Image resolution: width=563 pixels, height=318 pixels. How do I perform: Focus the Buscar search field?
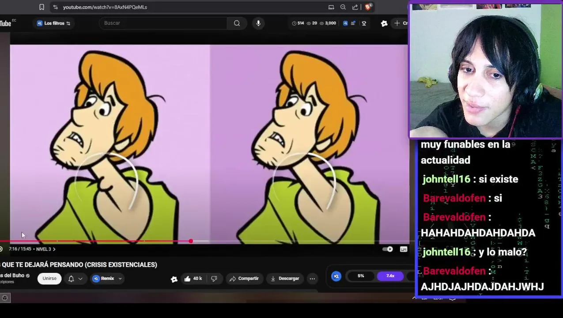pos(163,23)
